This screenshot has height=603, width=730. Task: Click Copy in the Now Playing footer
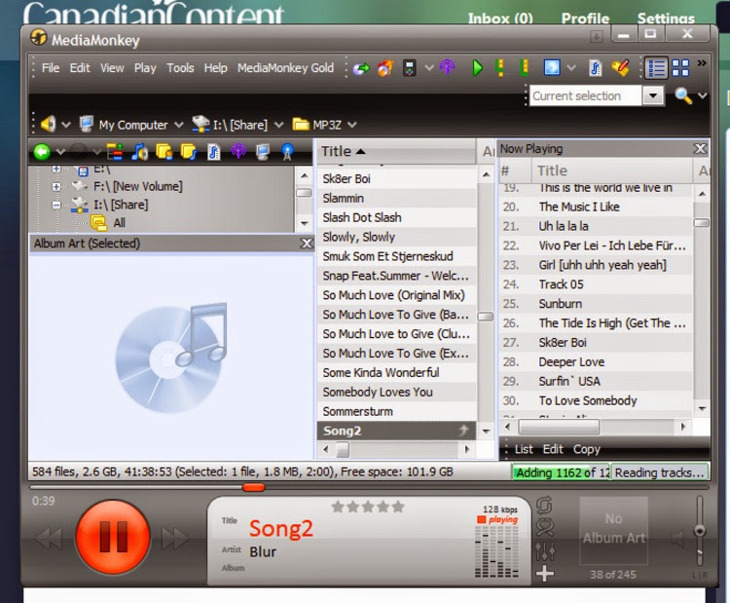click(587, 449)
